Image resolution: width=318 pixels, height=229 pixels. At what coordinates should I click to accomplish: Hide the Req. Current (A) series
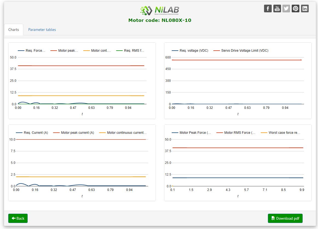32,133
